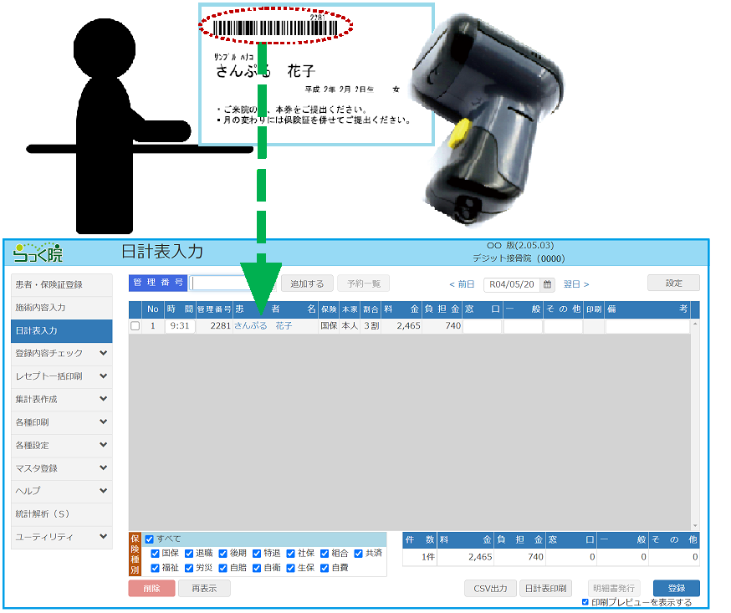This screenshot has height=613, width=731.
Task: Open the calendar date picker icon
Action: [548, 284]
